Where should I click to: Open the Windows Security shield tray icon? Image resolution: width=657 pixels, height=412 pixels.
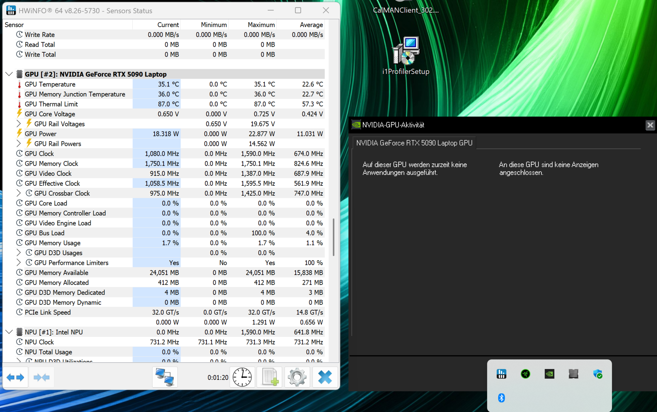[x=598, y=374]
